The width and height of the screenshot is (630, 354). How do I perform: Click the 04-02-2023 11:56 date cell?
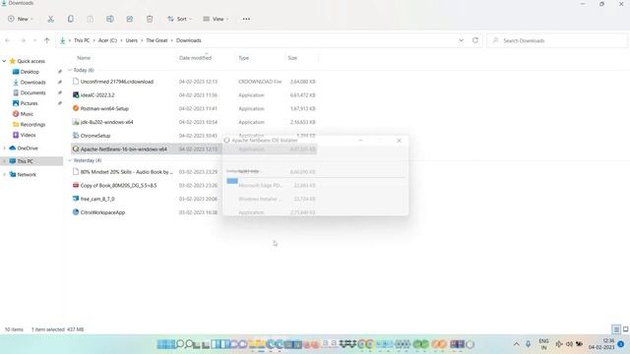coord(198,95)
